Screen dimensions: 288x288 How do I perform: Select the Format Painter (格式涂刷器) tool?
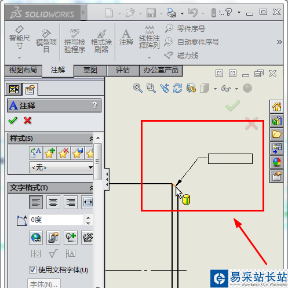point(101,41)
